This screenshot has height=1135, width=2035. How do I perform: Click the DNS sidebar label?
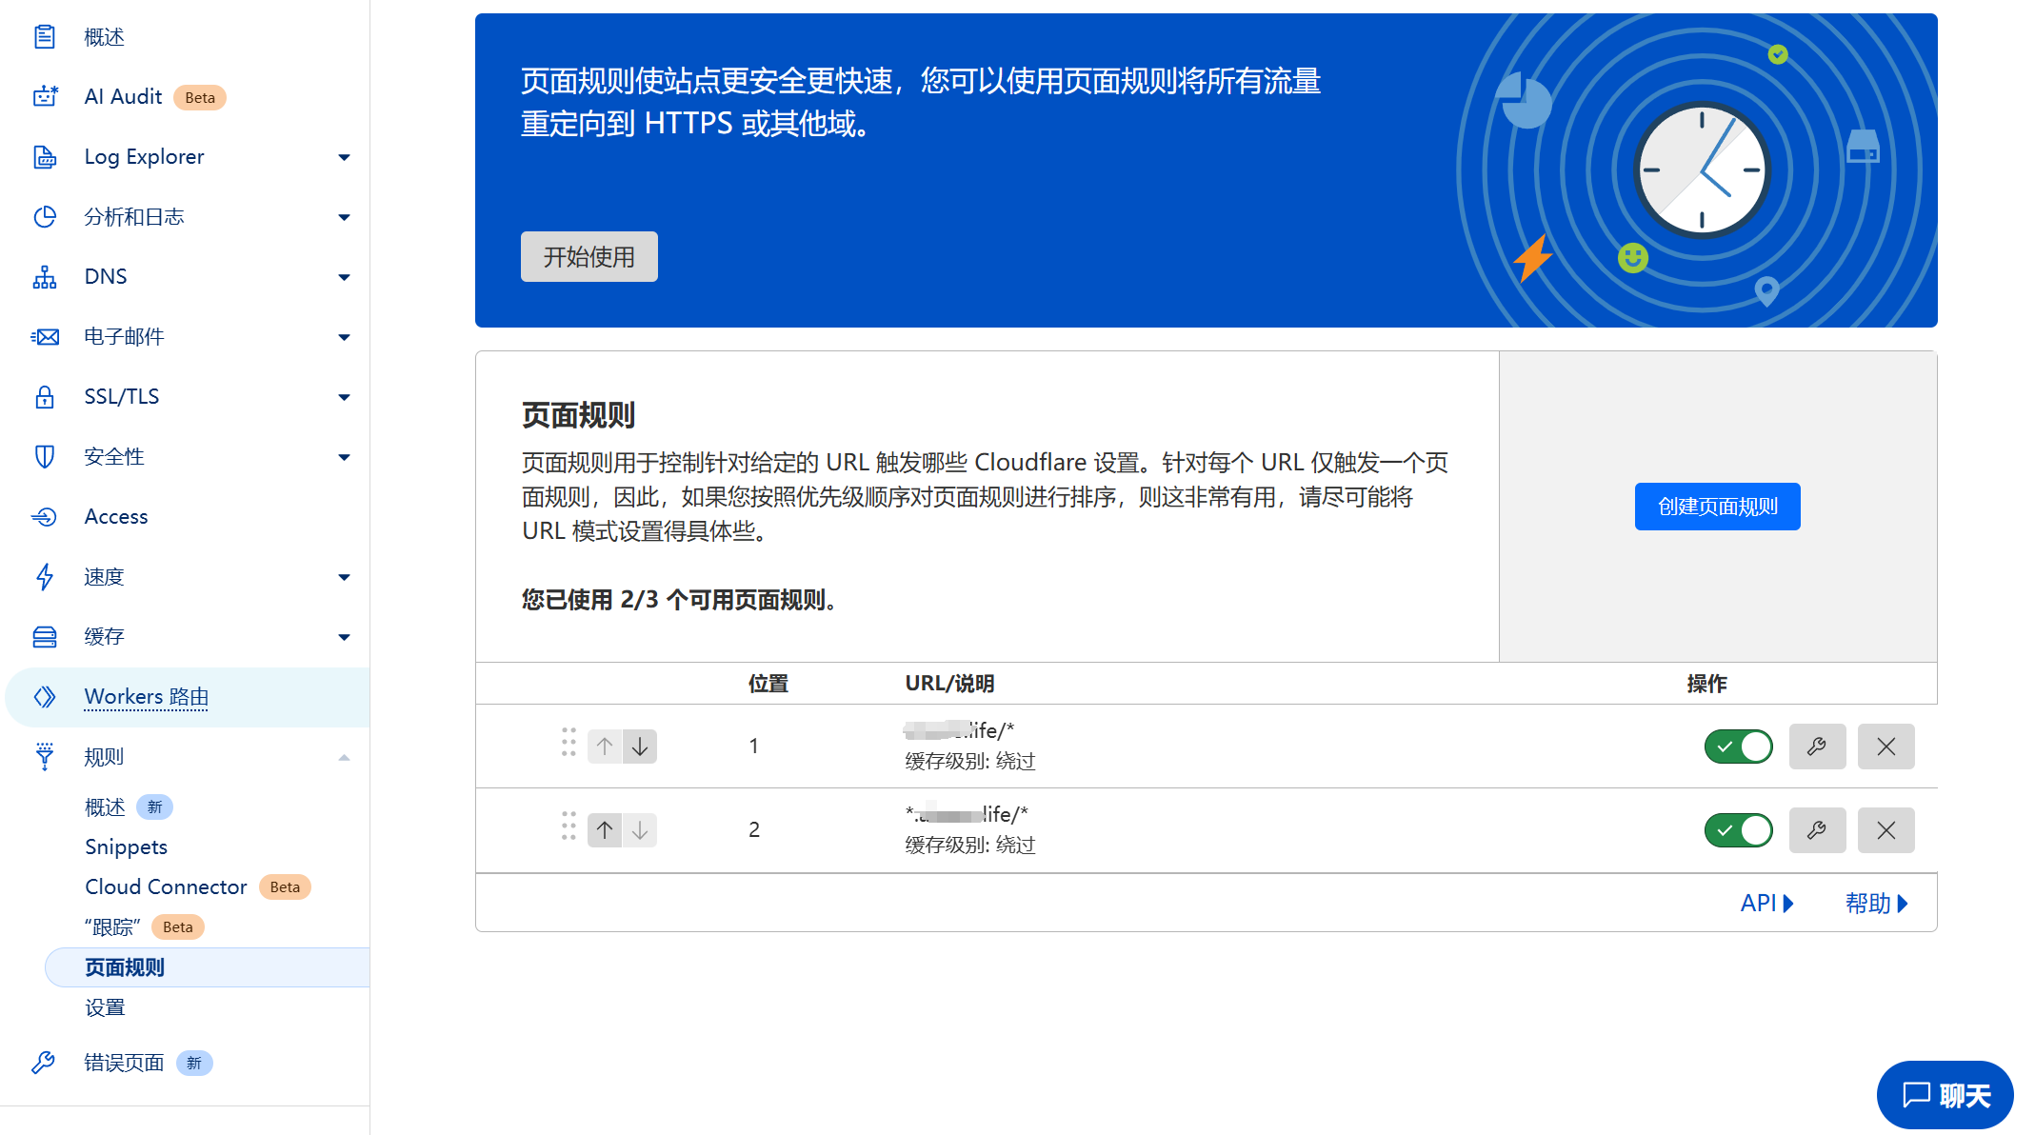tap(106, 277)
